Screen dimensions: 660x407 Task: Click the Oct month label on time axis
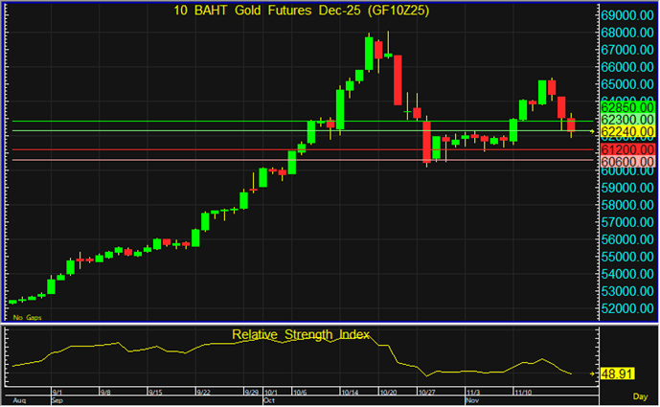point(269,401)
